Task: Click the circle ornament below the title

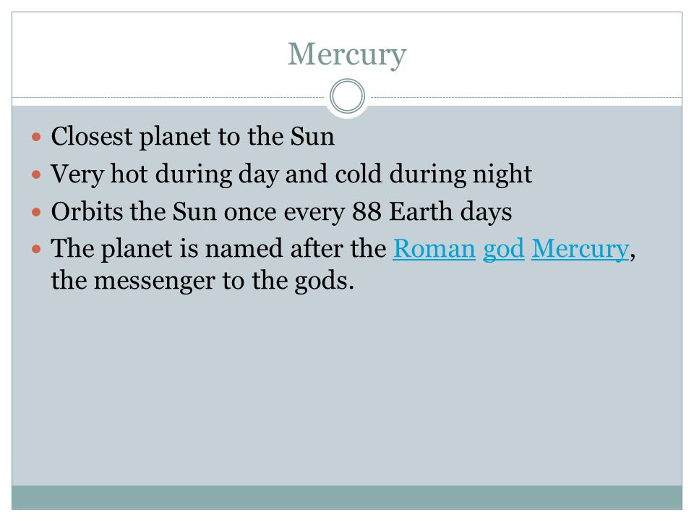Action: click(x=348, y=96)
